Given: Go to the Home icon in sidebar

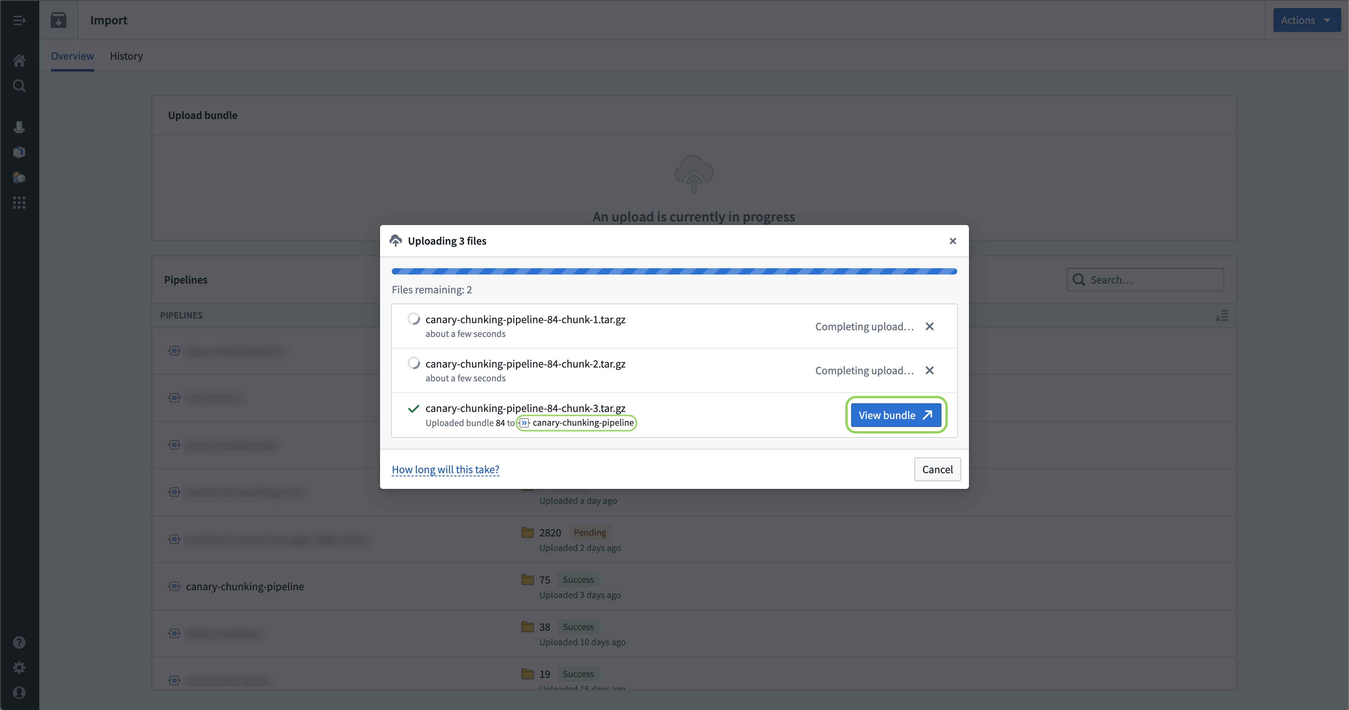Looking at the screenshot, I should click(x=19, y=61).
